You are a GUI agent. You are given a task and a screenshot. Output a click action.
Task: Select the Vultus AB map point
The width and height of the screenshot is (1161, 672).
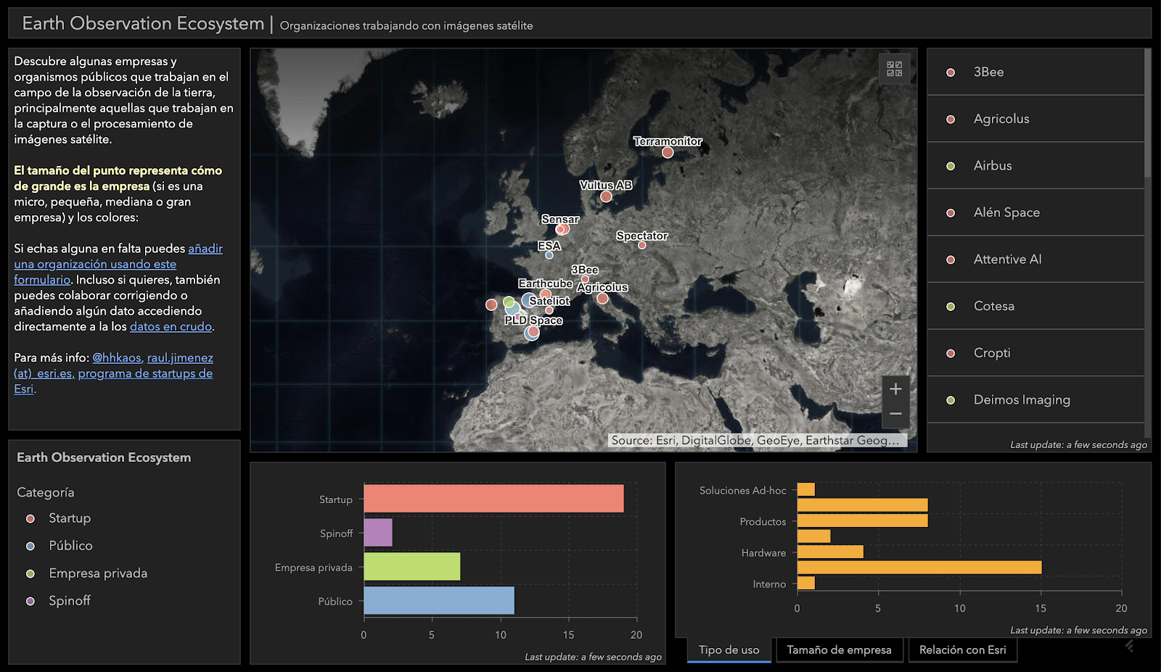[606, 196]
